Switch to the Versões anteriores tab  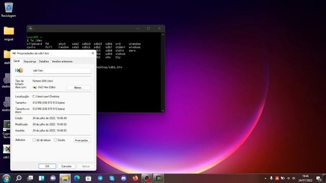coord(62,62)
